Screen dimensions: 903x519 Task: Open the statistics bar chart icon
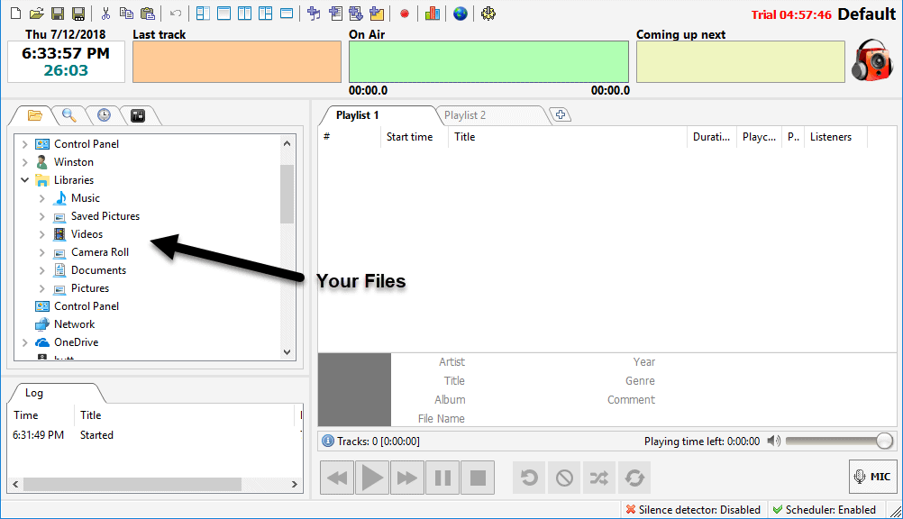coord(433,14)
